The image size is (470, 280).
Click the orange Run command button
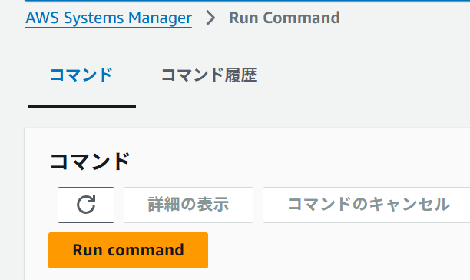[x=128, y=250]
